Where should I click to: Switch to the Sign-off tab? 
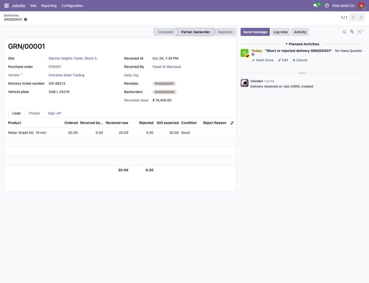coord(54,113)
